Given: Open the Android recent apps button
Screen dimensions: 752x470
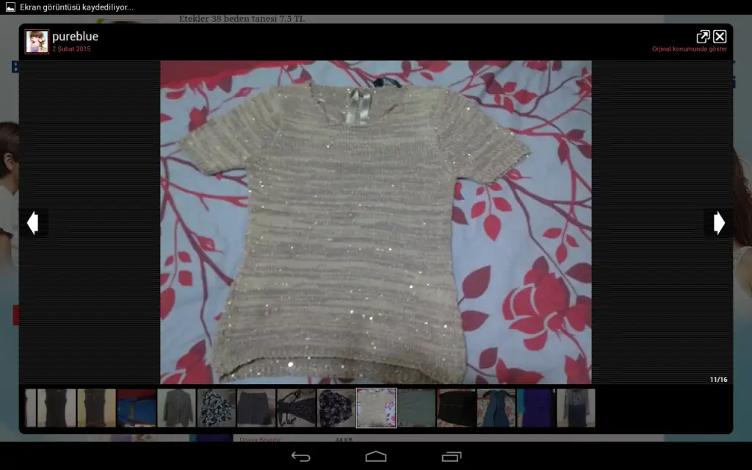Looking at the screenshot, I should point(451,457).
